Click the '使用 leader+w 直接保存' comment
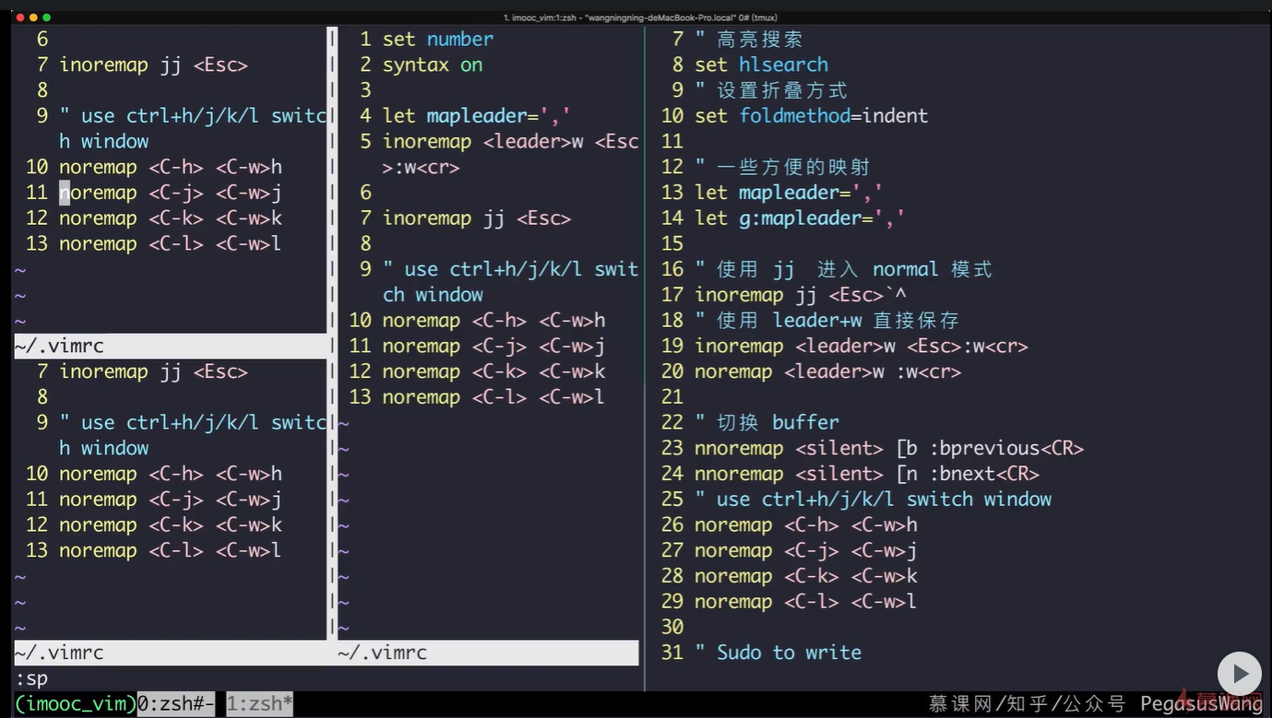1272x718 pixels. (x=827, y=320)
